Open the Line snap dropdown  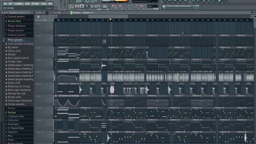pos(153,6)
